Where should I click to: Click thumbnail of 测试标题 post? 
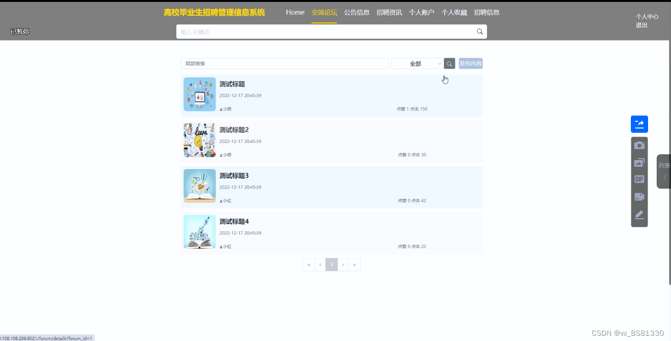click(x=199, y=94)
